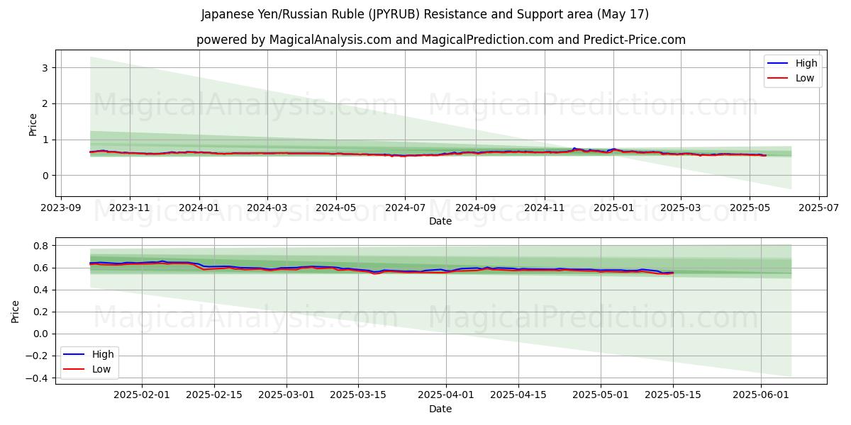Click the '2024-05' tick label
The image size is (851, 425).
[x=336, y=209]
